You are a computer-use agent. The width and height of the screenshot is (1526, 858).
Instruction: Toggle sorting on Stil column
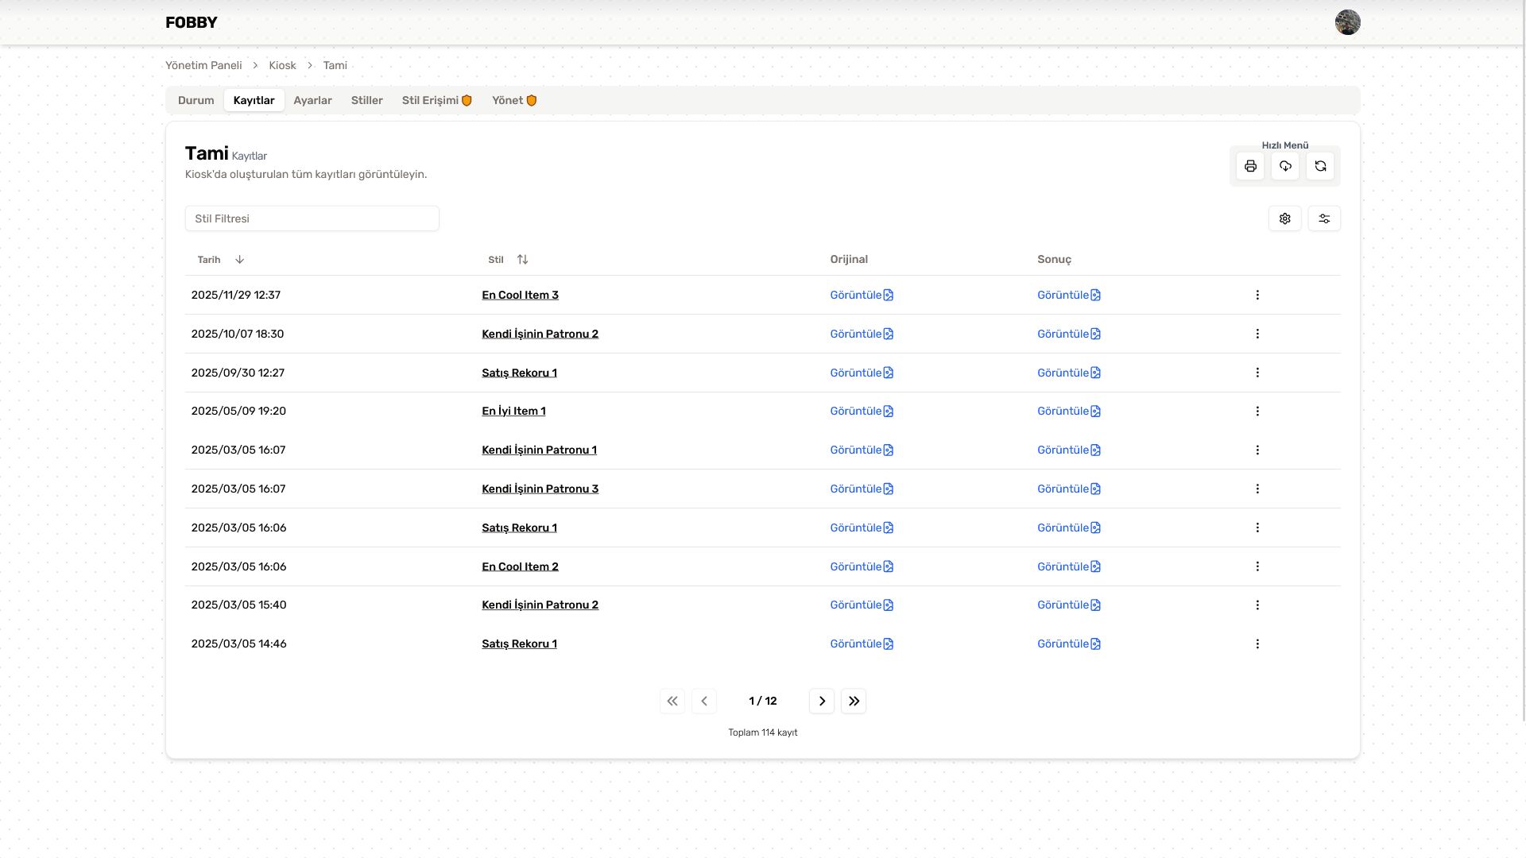click(x=522, y=260)
